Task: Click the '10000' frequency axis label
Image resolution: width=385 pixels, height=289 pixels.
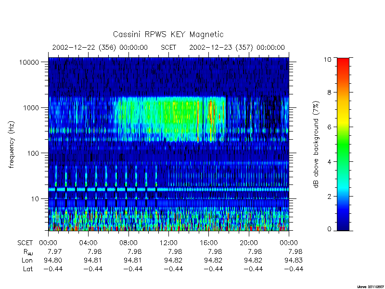Action: pos(29,62)
